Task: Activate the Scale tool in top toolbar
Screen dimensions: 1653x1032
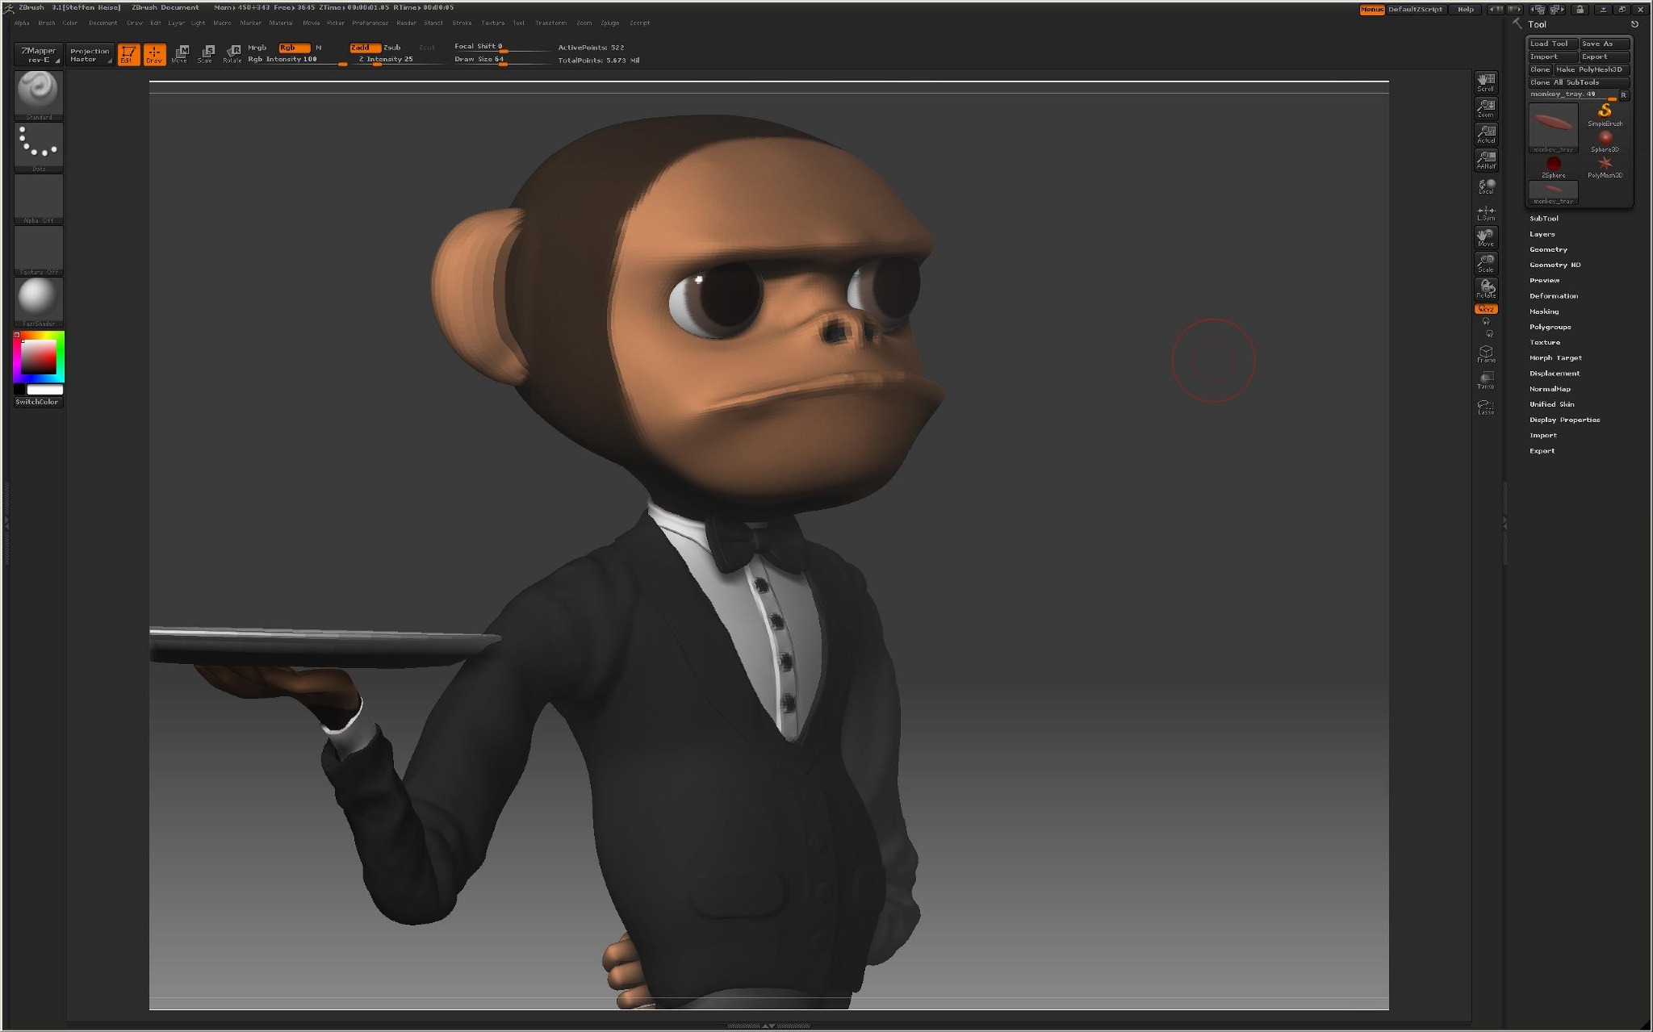Action: [207, 53]
